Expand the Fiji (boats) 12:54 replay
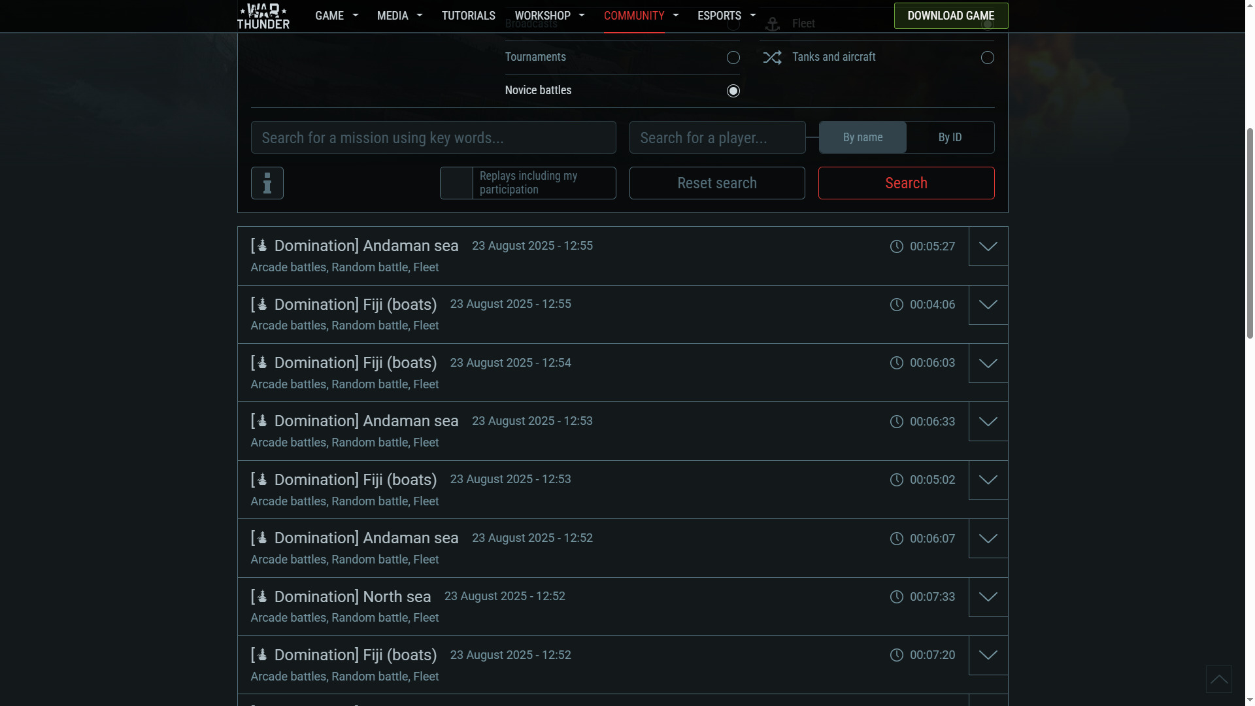Viewport: 1255px width, 706px height. coord(988,363)
